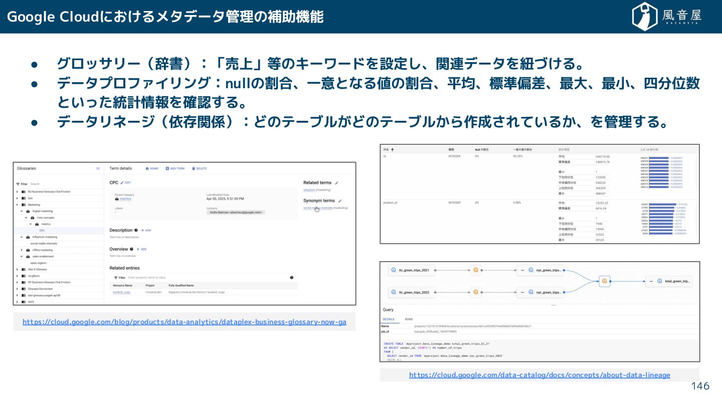Viewport: 722px width, 406px height.
Task: Edit Synonym terms with pencil icon
Action: coord(340,200)
